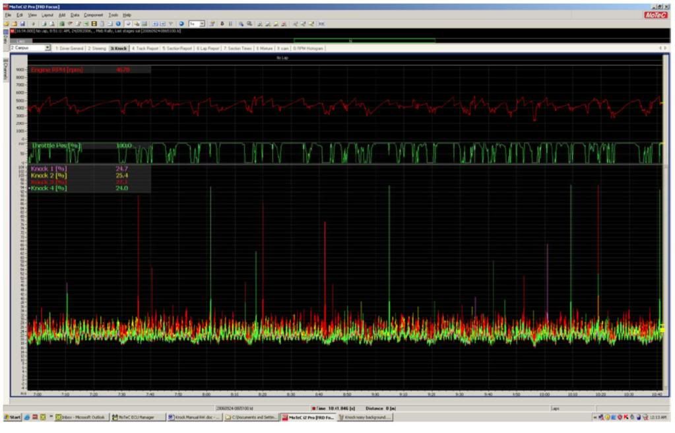Click the MoTeC logo at top right
Image resolution: width=675 pixels, height=433 pixels.
655,15
